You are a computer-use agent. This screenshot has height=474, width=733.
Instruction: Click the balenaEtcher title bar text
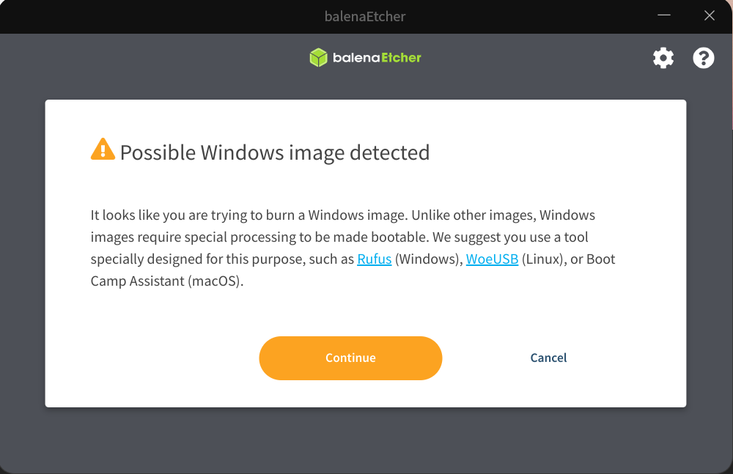(x=365, y=16)
